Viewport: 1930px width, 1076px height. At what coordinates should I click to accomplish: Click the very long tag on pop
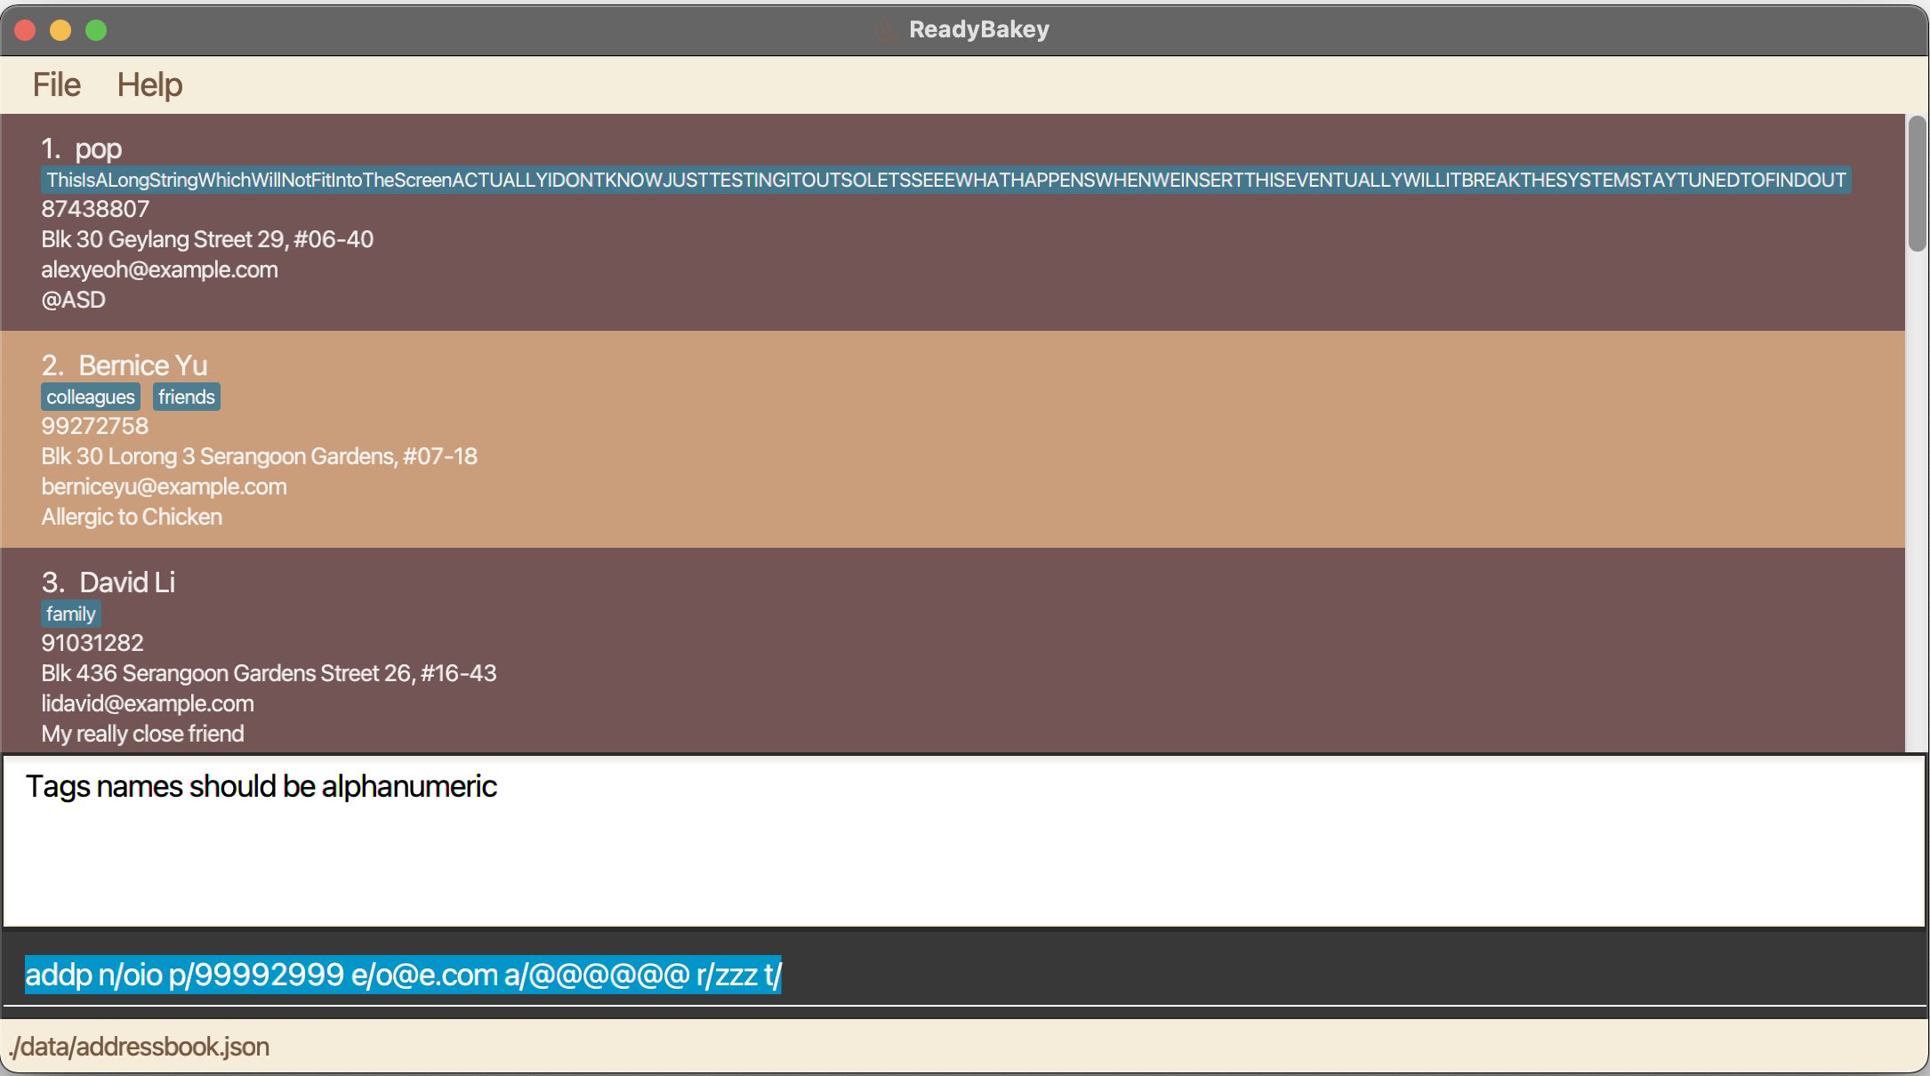coord(945,181)
